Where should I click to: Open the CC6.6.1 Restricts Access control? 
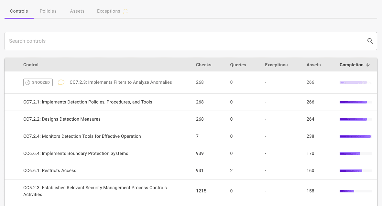pyautogui.click(x=49, y=170)
